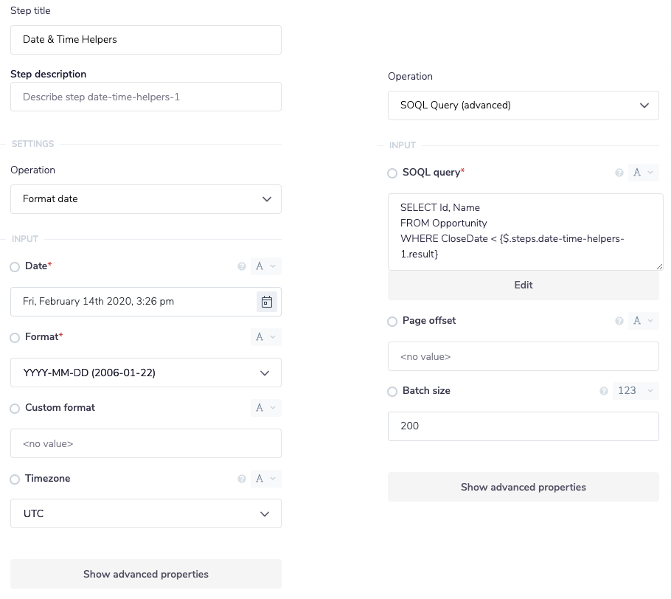Show advanced properties for the date step
Image resolution: width=671 pixels, height=599 pixels.
tap(145, 574)
